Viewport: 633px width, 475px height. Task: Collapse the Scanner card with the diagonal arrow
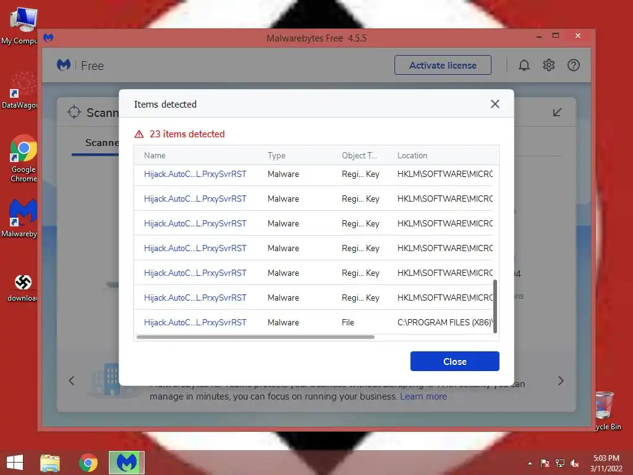pyautogui.click(x=557, y=112)
